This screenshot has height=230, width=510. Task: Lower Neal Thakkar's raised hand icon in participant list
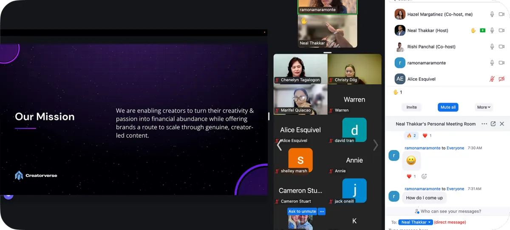click(473, 31)
